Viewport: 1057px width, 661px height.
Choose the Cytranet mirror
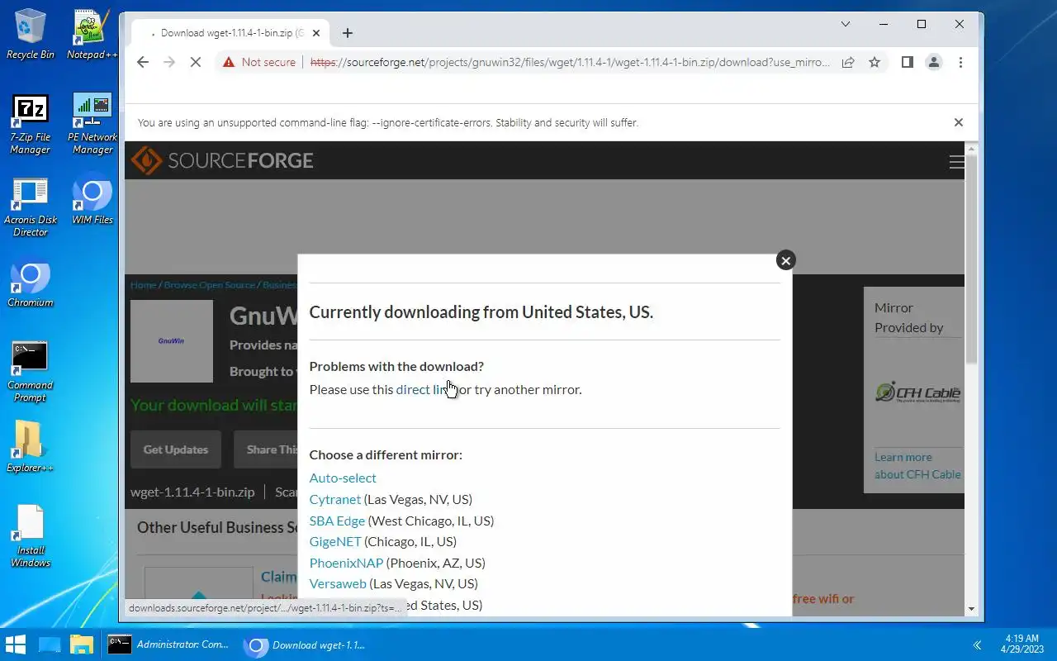click(335, 499)
